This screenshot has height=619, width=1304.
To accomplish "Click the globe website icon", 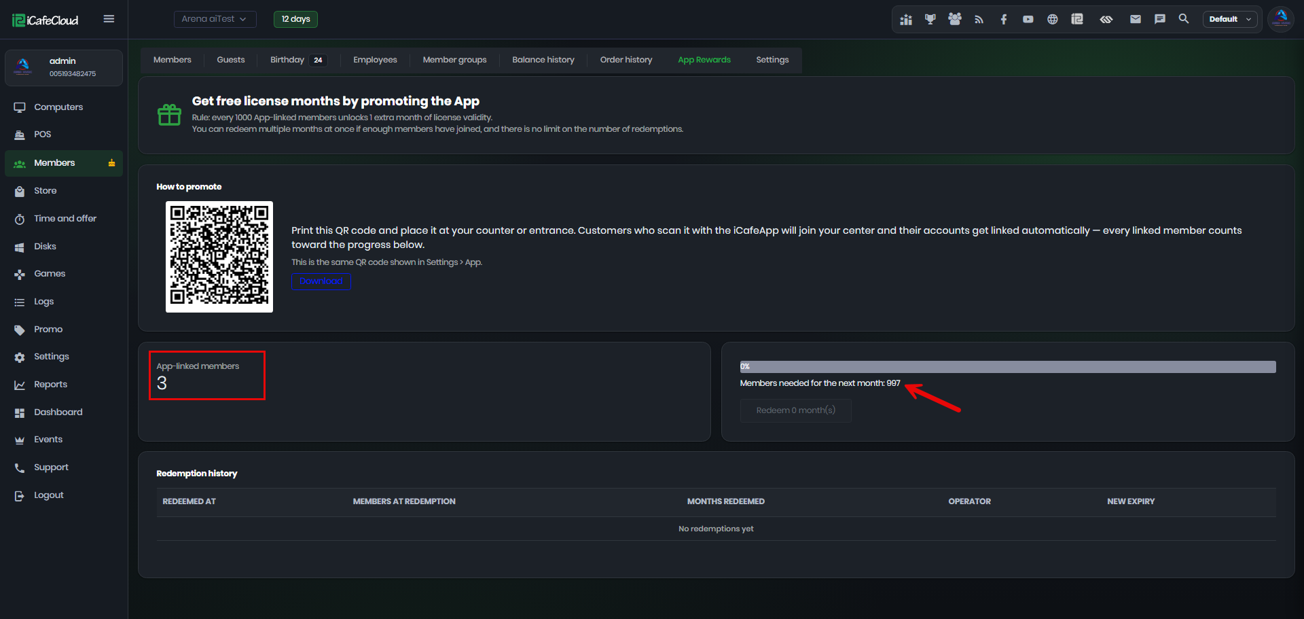I will (1052, 19).
